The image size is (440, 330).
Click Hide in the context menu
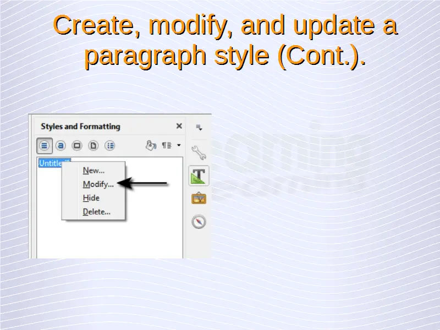pyautogui.click(x=91, y=198)
